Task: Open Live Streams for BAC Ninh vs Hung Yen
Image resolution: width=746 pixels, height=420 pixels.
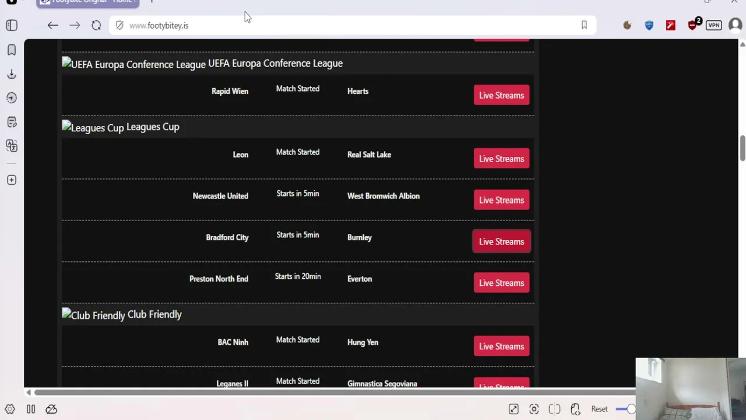Action: pyautogui.click(x=501, y=346)
